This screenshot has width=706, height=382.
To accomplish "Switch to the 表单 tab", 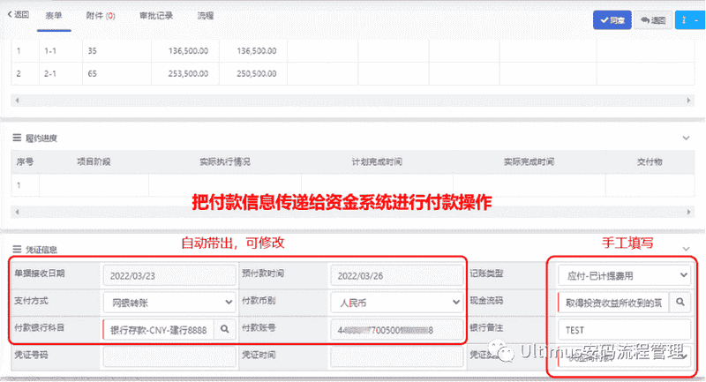I will 54,16.
